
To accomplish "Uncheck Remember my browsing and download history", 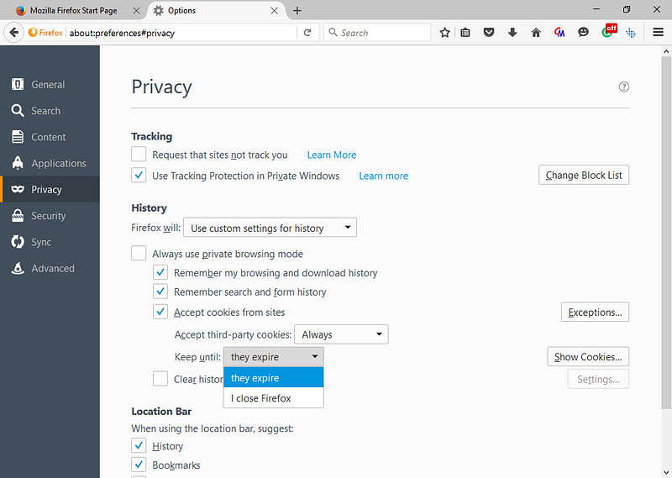I will (x=160, y=272).
